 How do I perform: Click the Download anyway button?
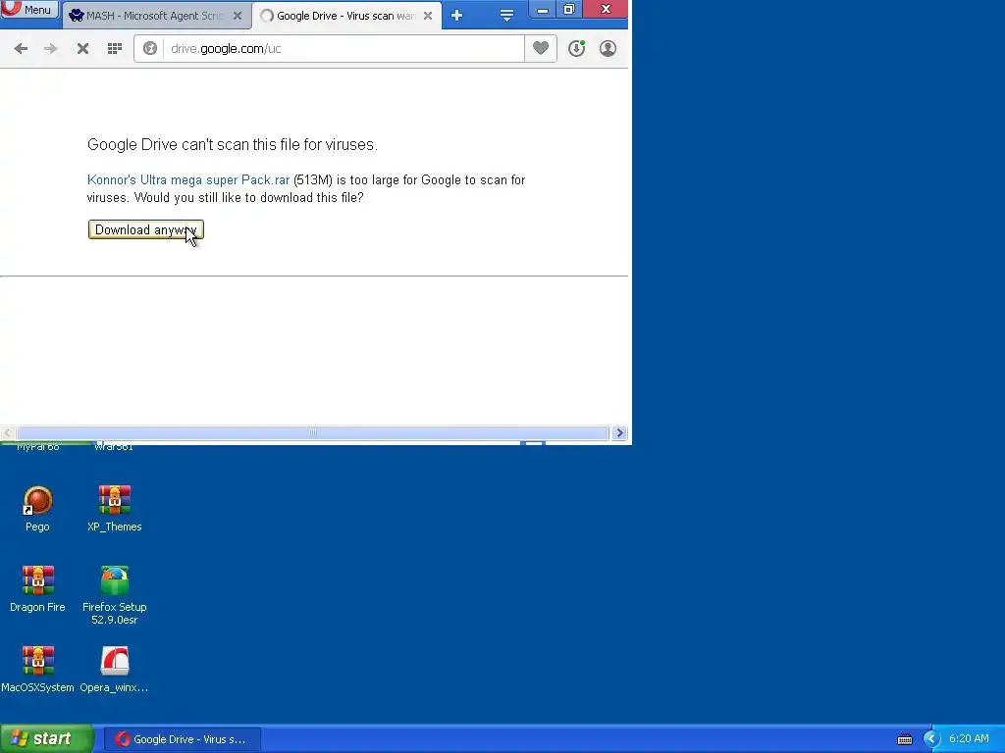[146, 229]
